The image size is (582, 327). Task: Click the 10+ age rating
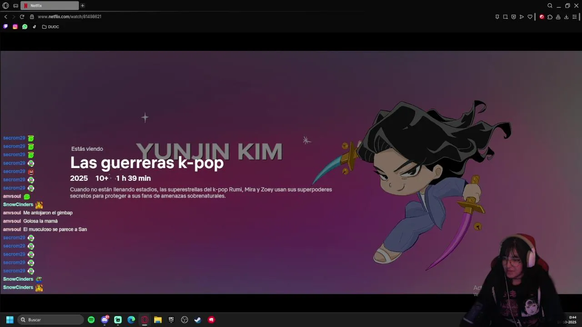click(x=102, y=178)
